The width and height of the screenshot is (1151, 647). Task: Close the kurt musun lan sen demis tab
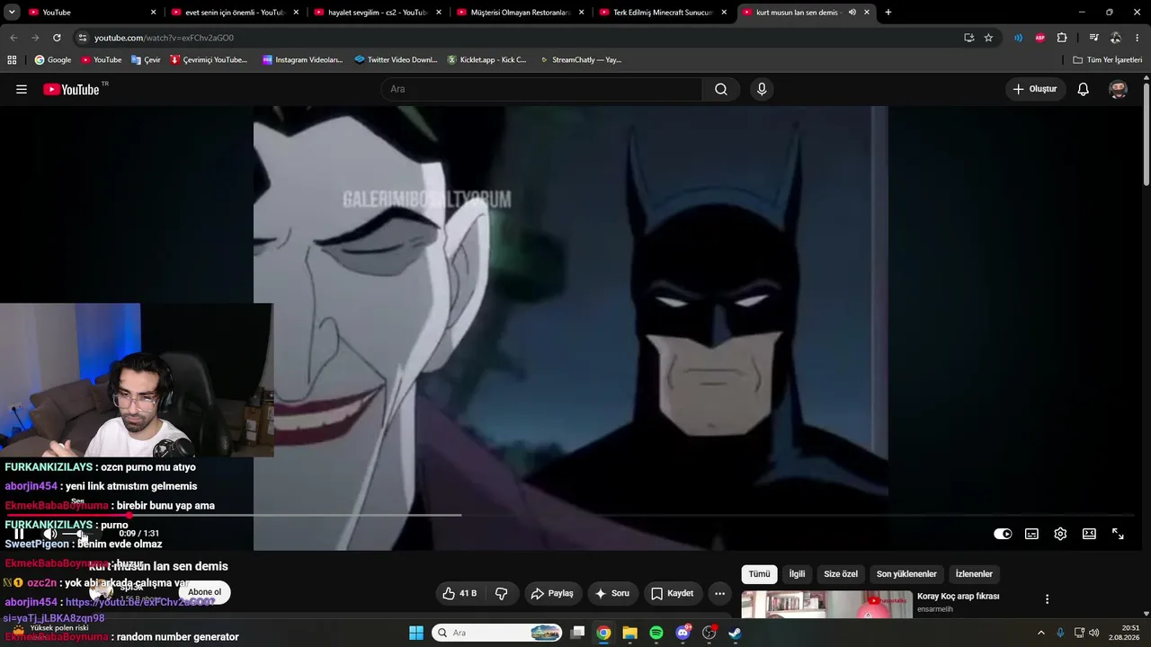(867, 13)
